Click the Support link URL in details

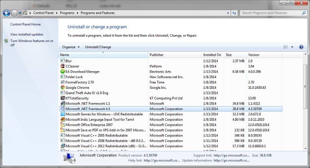click(x=232, y=155)
